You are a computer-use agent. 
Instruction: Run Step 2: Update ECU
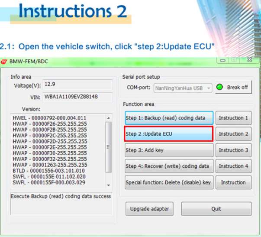(x=169, y=134)
